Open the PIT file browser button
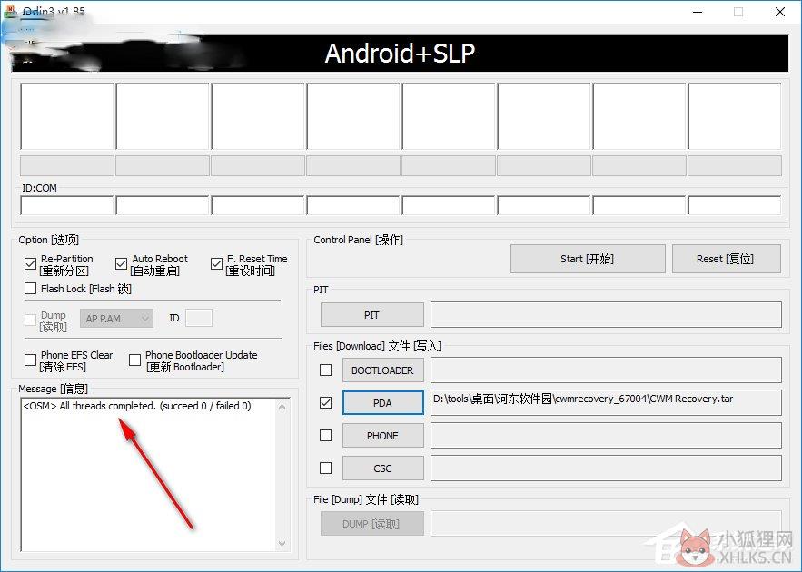802x572 pixels. (372, 315)
